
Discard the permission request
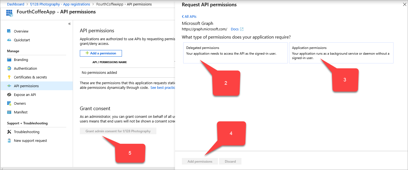tap(230, 161)
